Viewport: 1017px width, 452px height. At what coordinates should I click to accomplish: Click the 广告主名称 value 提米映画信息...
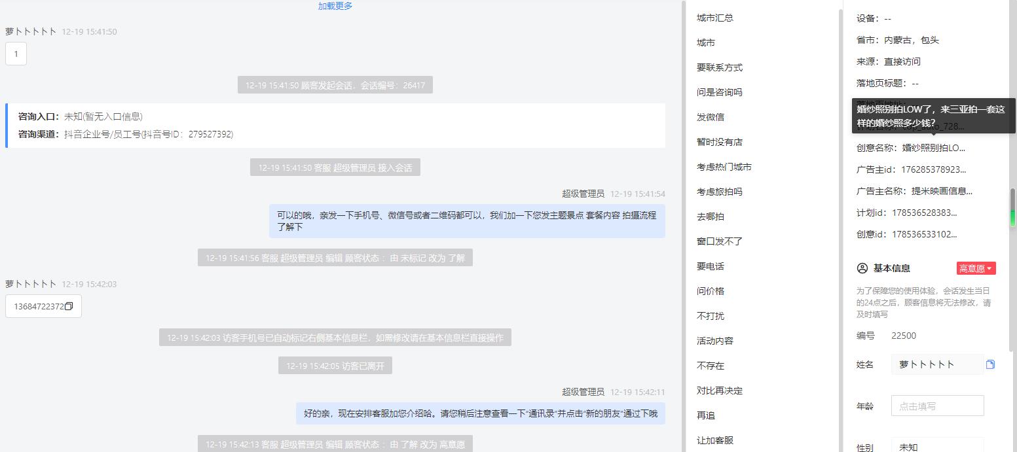942,191
